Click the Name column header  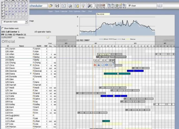21,46
